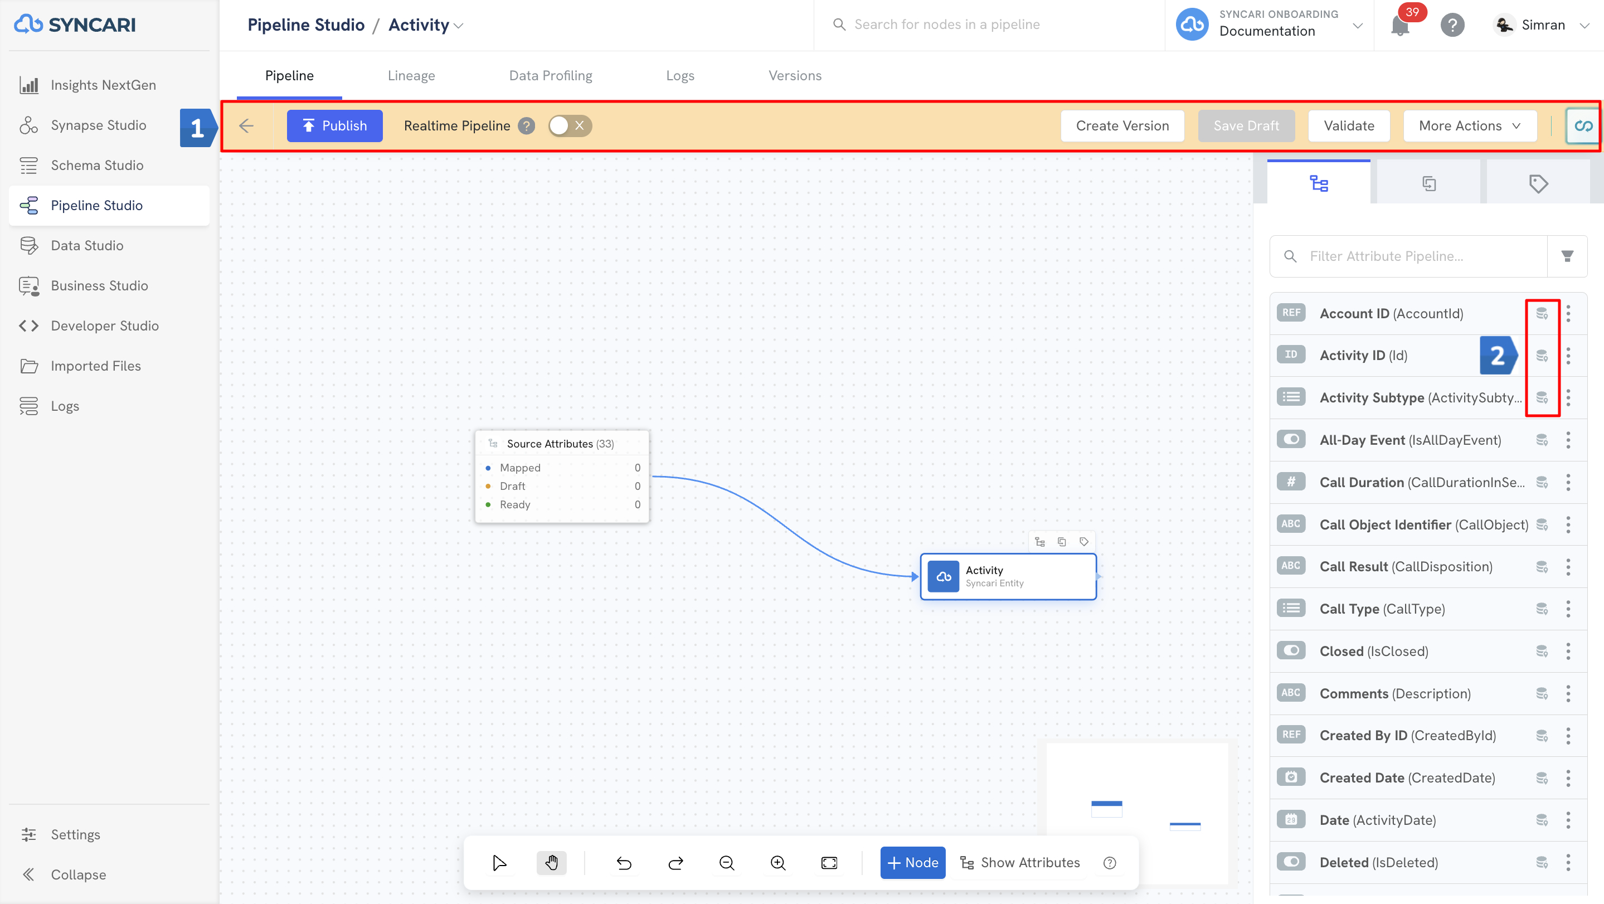The height and width of the screenshot is (904, 1604).
Task: Select the pointer cursor tool
Action: coord(499,862)
